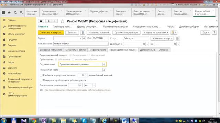Go to home page via house icon
This screenshot has height=123, width=220.
click(x=41, y=21)
